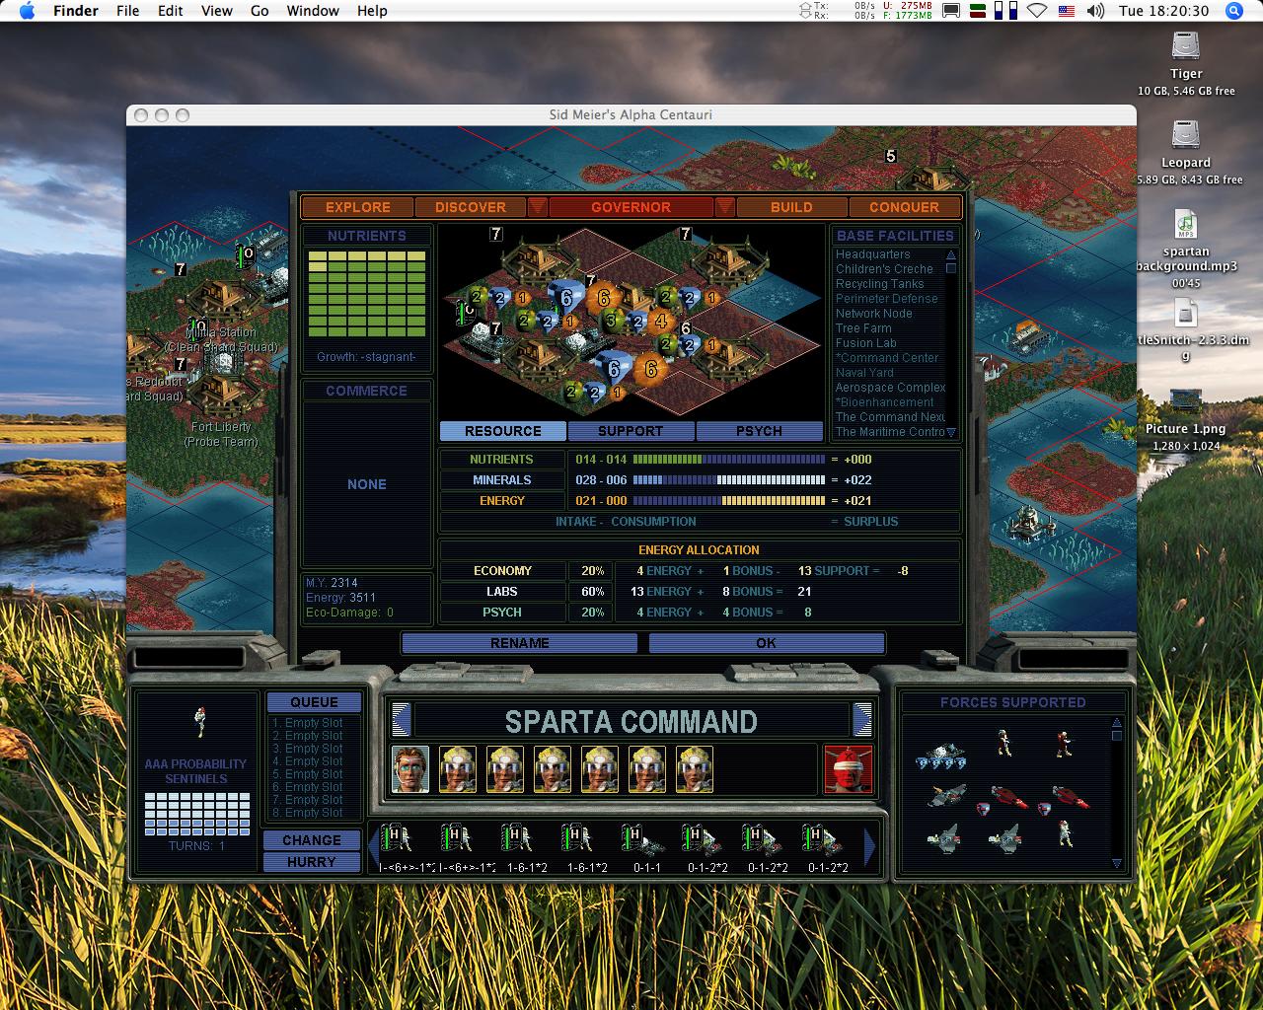Toggle the CONQUER governor priority

coord(904,207)
